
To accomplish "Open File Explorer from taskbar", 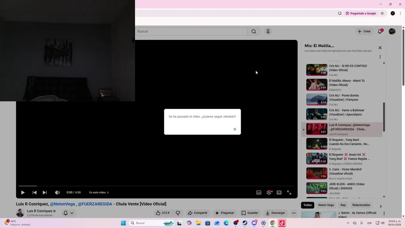I will click(198, 223).
